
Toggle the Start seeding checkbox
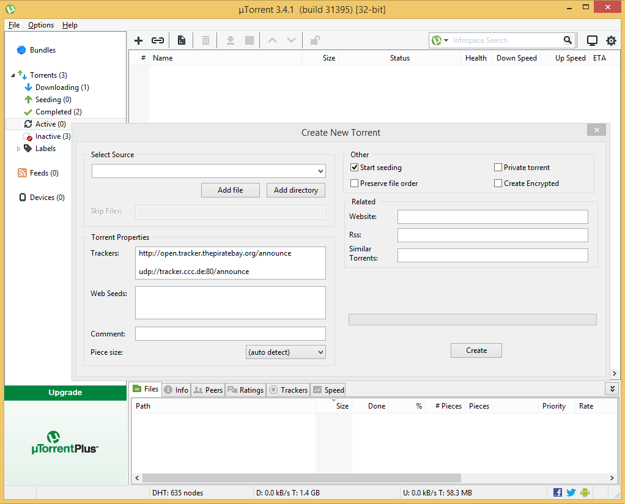(354, 168)
